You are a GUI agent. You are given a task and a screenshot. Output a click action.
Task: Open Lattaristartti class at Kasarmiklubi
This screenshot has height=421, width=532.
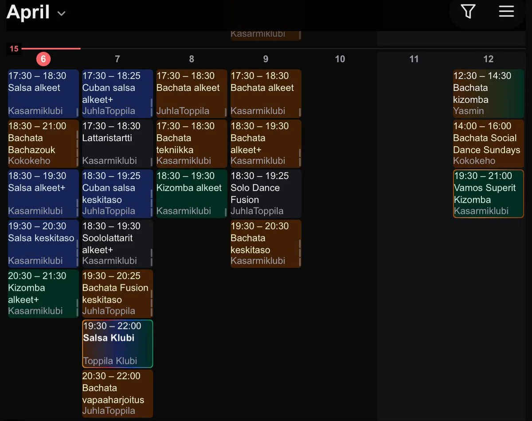[x=117, y=144]
